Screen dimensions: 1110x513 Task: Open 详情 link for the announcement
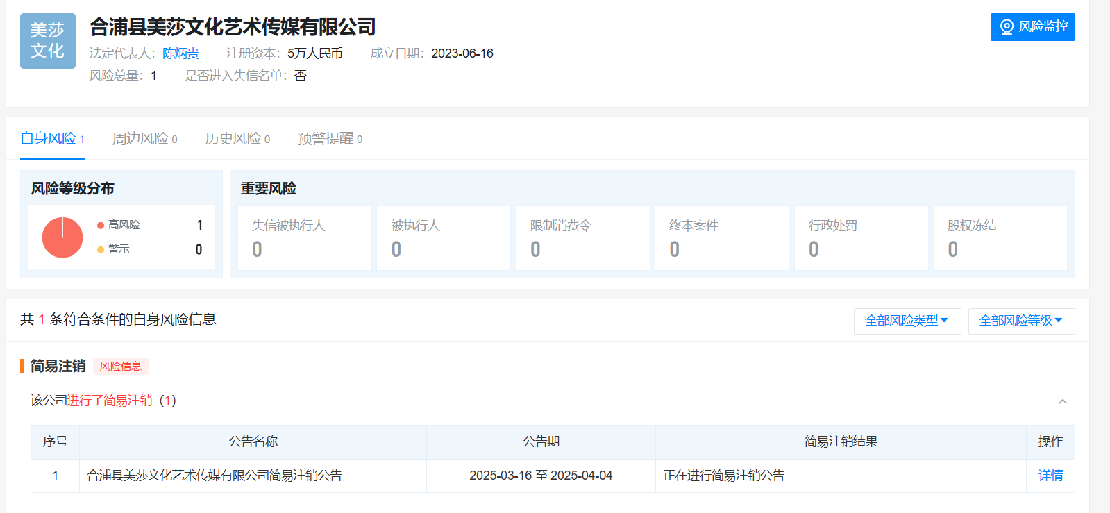1050,476
